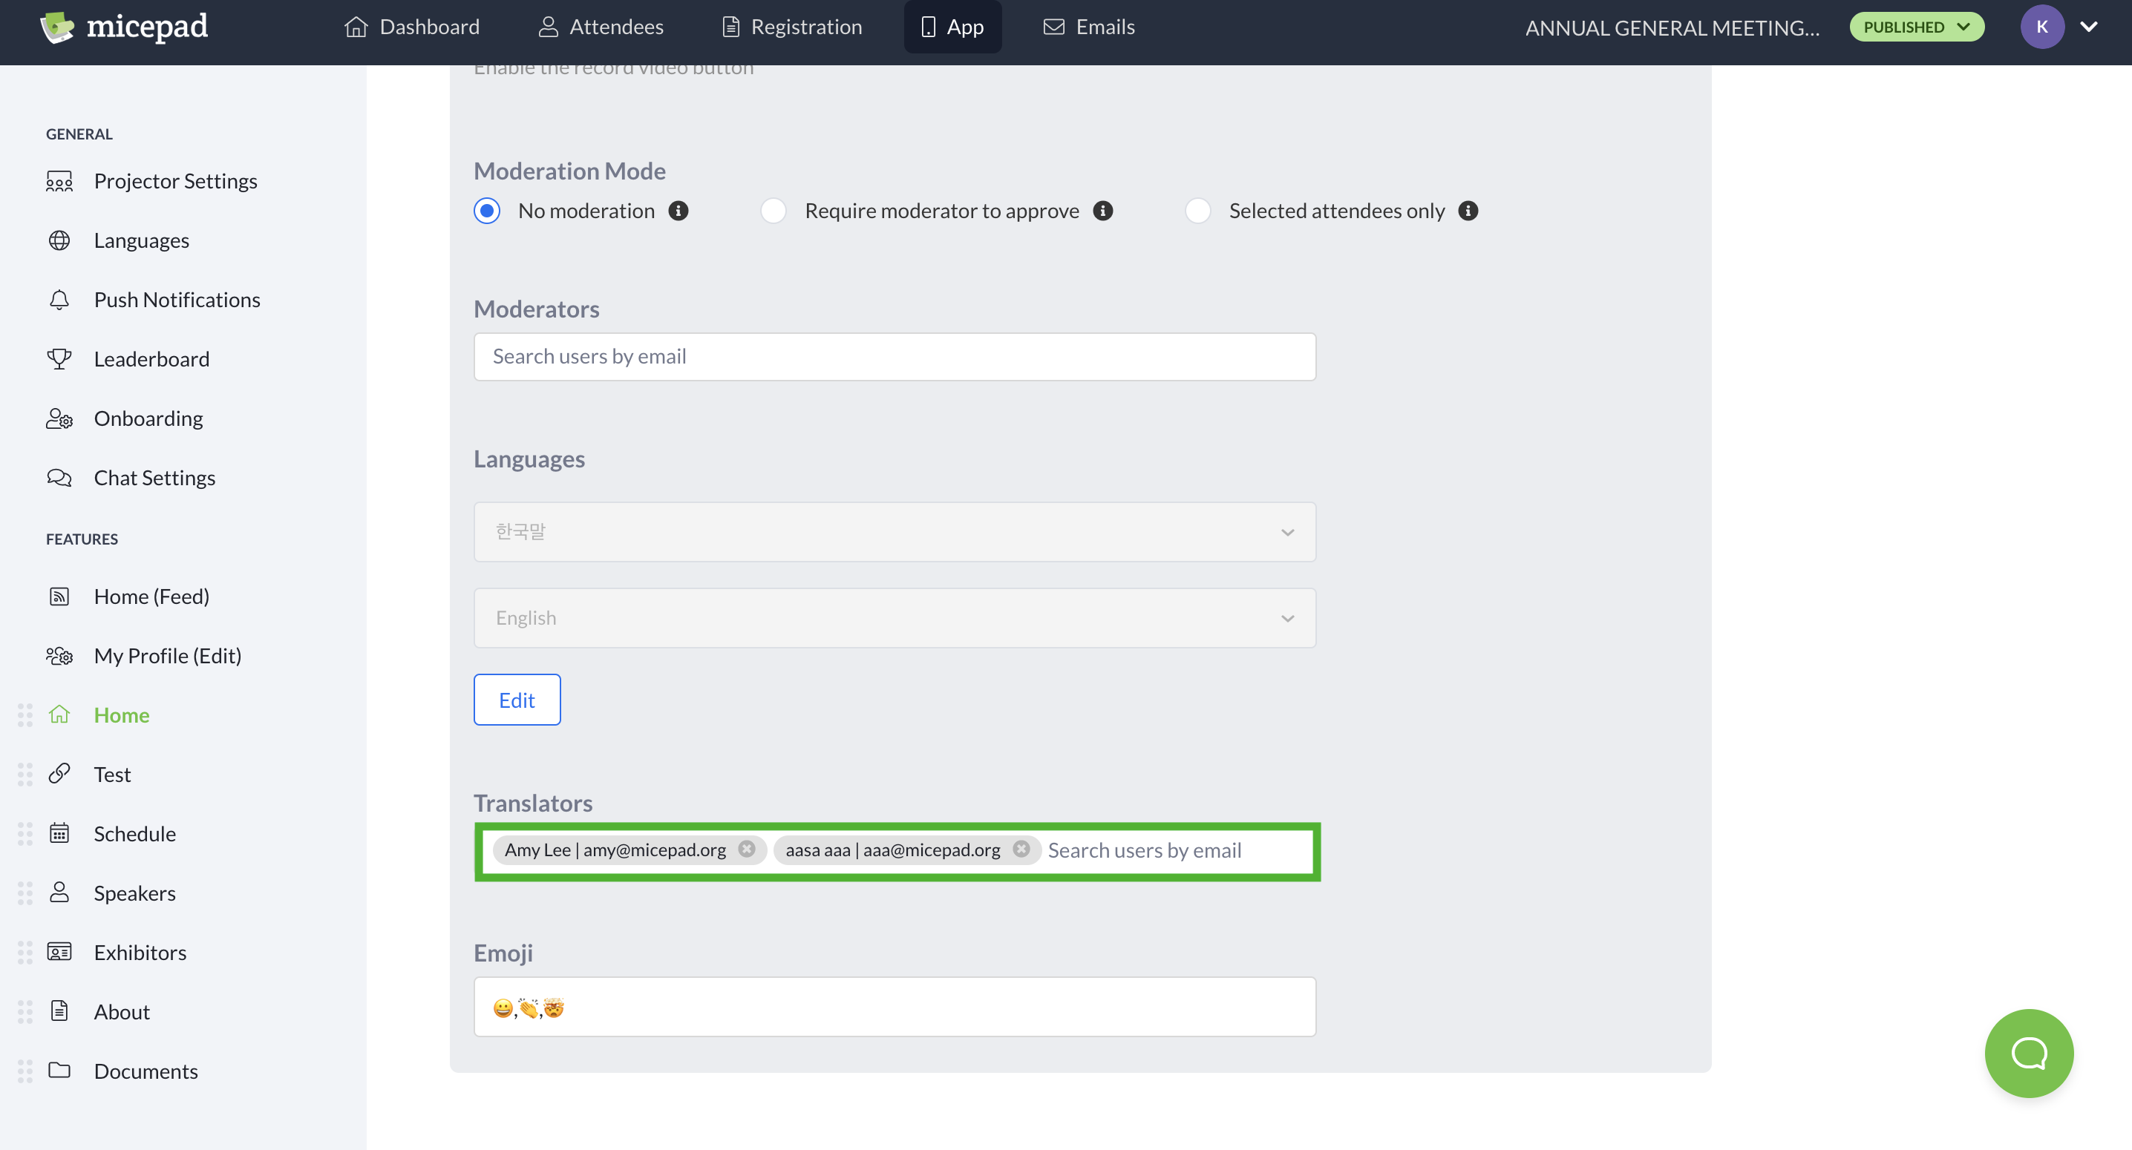The image size is (2132, 1150).
Task: Open the green chat support bubble
Action: pos(2028,1052)
